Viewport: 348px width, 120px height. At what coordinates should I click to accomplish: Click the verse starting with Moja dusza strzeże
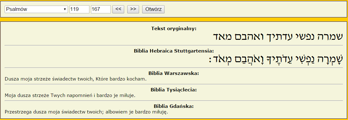(x=70, y=95)
